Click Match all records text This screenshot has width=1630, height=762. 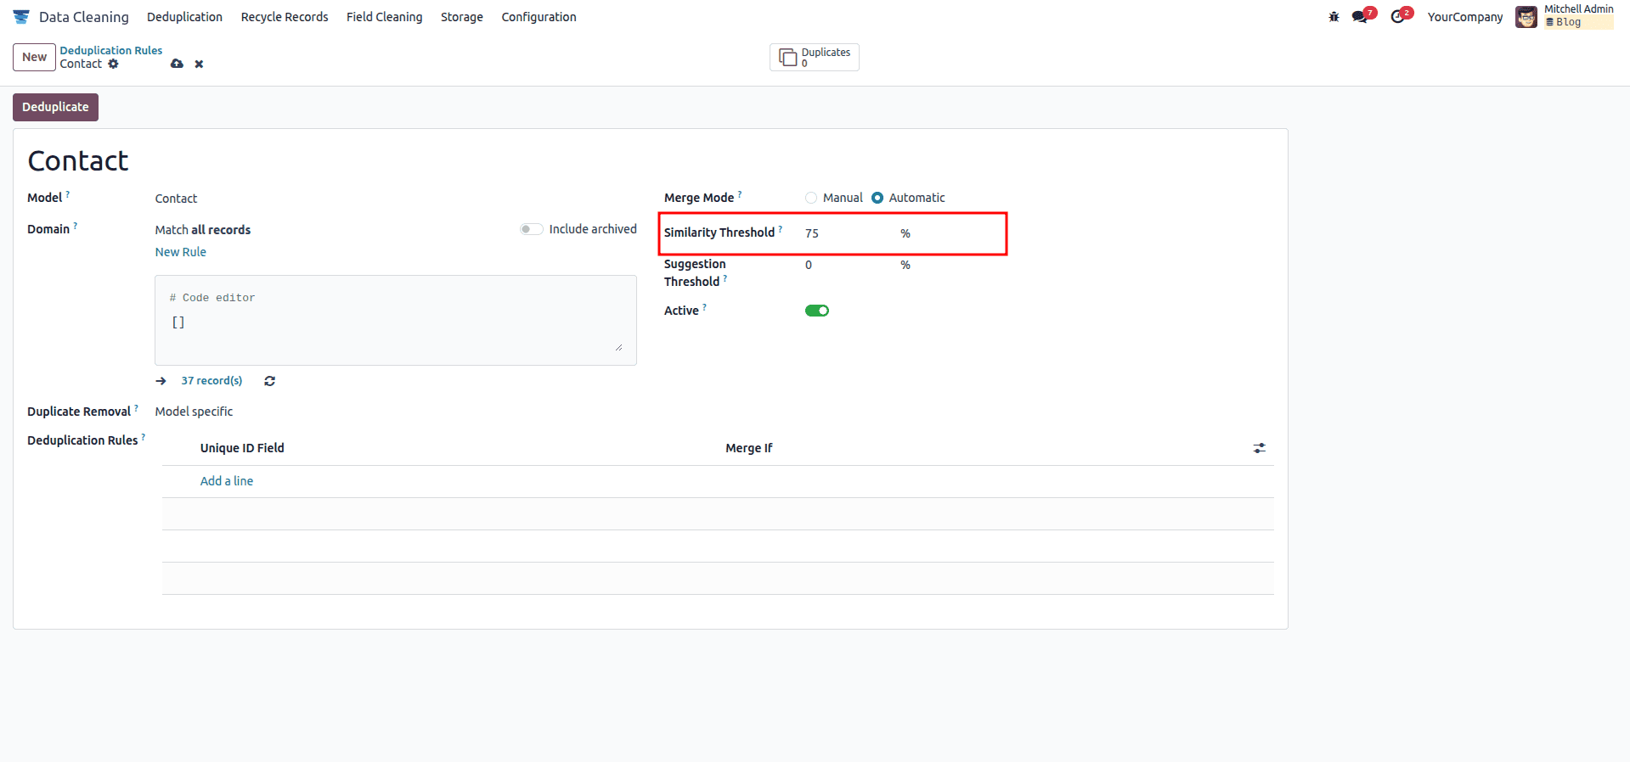[x=203, y=230]
